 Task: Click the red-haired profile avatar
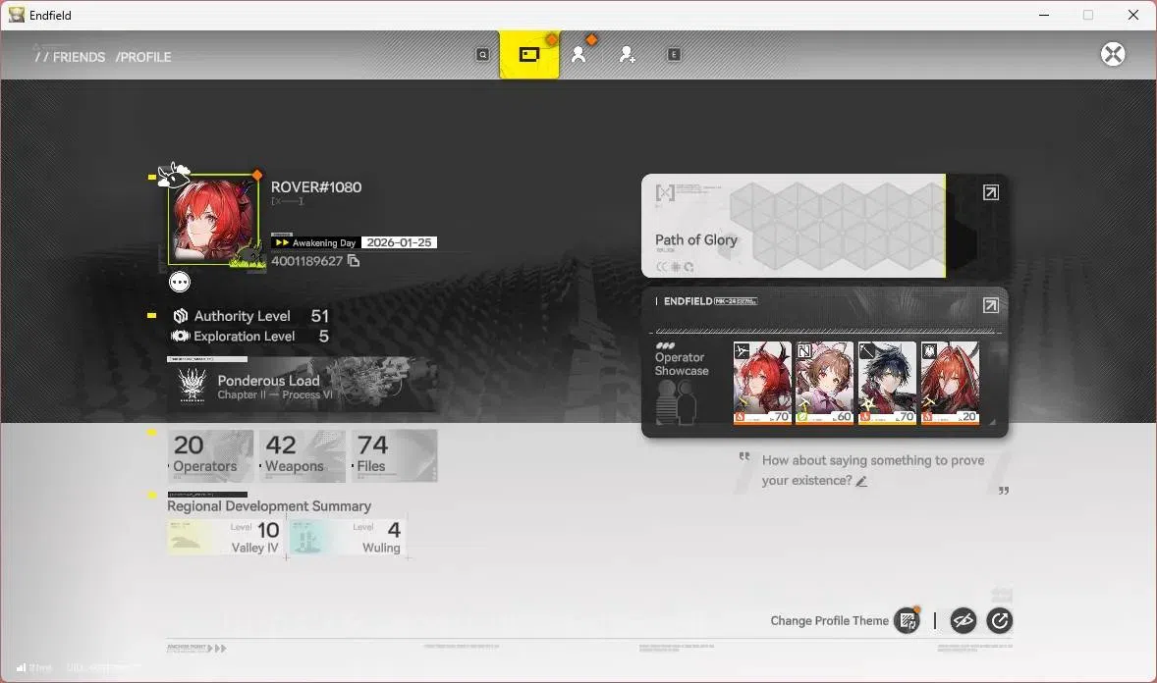[213, 220]
